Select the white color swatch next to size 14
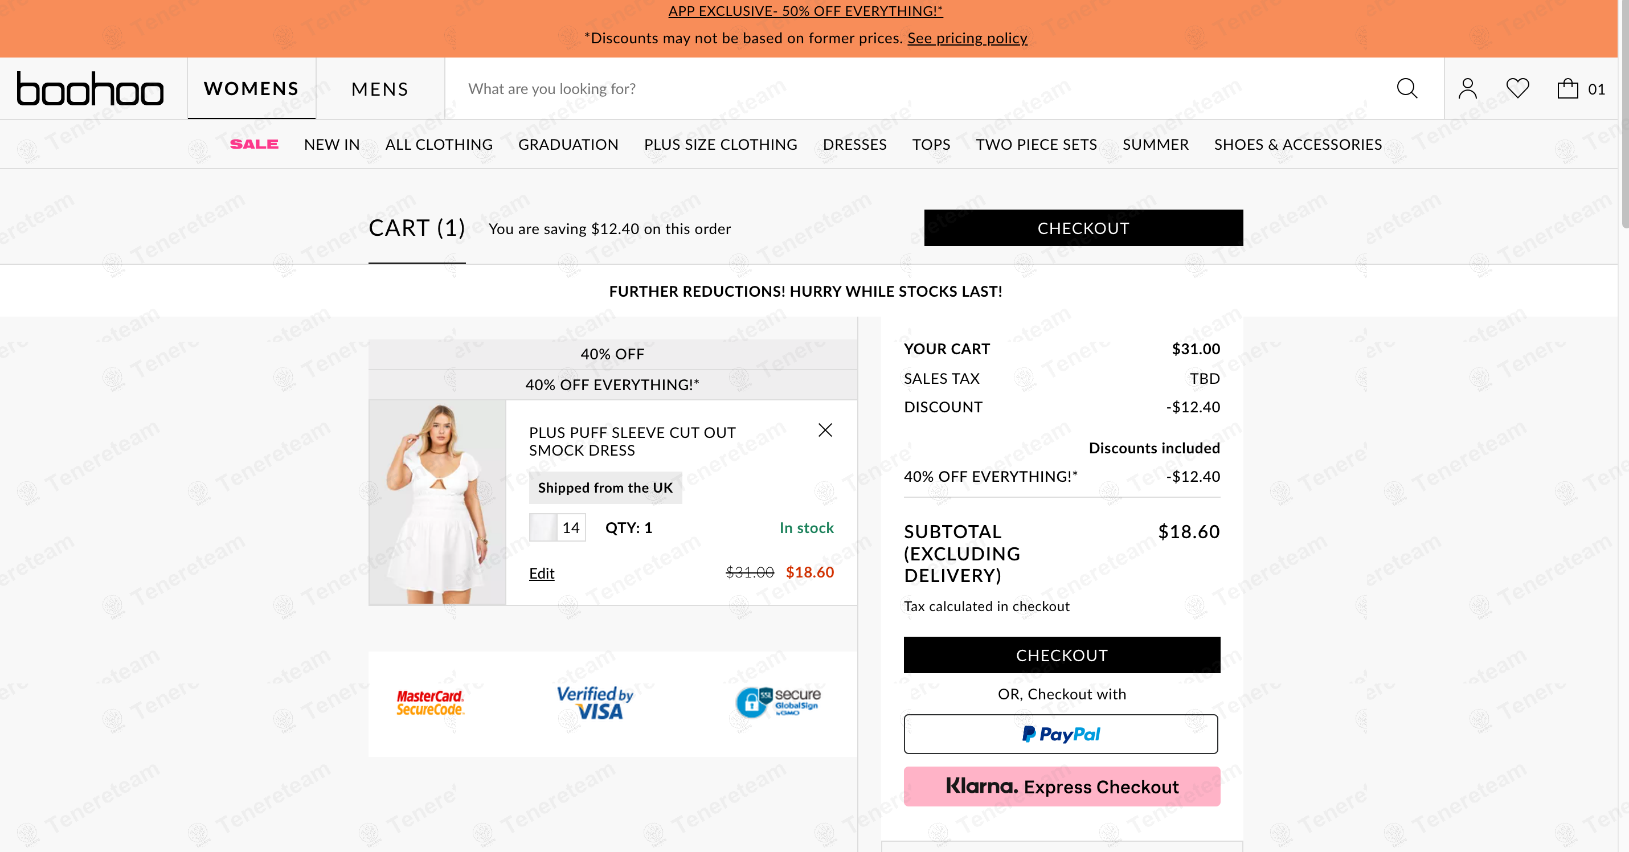Viewport: 1629px width, 852px height. click(x=543, y=527)
